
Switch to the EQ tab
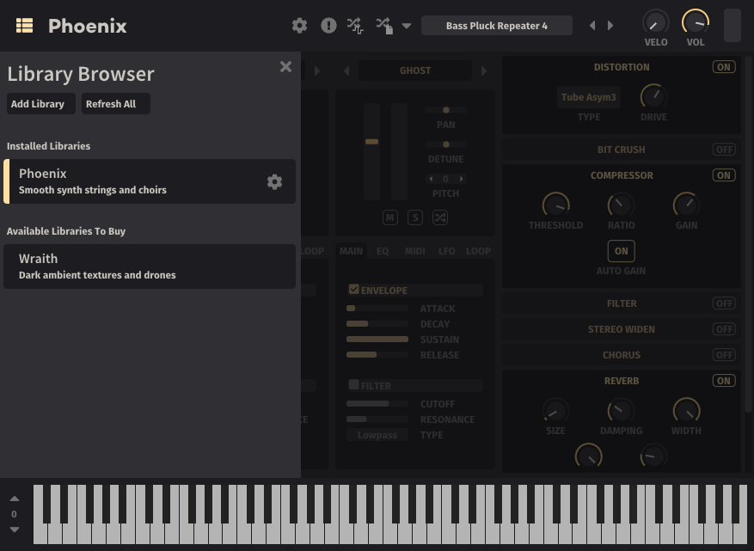click(x=383, y=251)
